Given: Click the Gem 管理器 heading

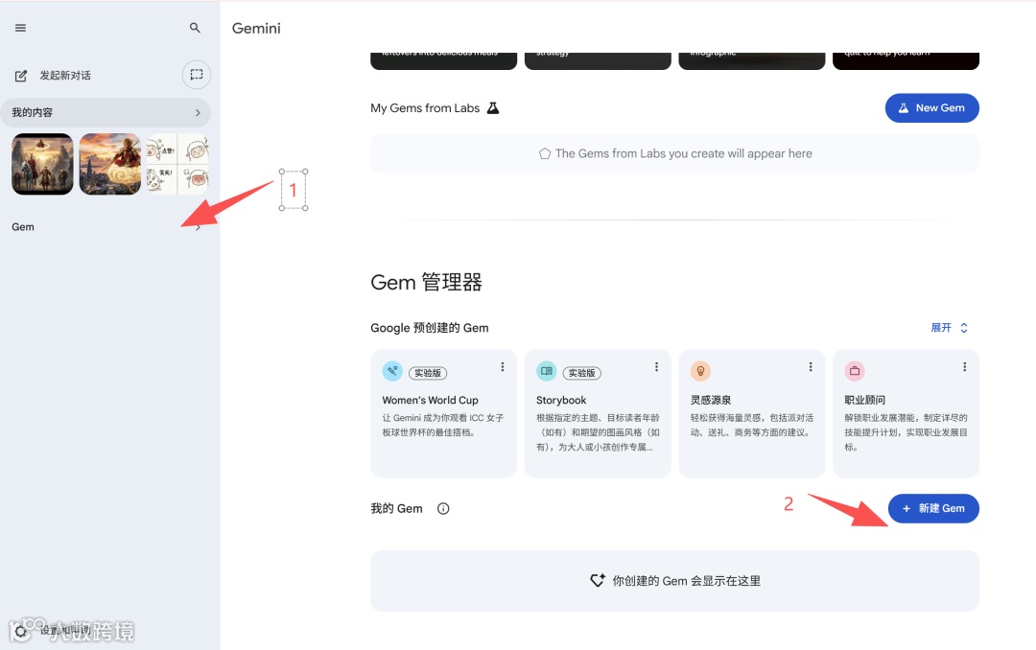Looking at the screenshot, I should pos(426,283).
